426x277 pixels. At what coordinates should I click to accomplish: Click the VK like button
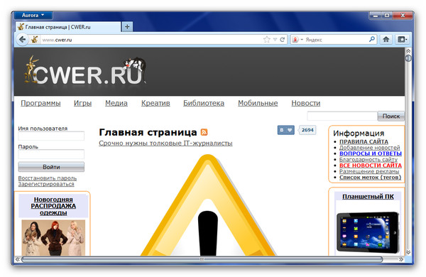pos(286,130)
